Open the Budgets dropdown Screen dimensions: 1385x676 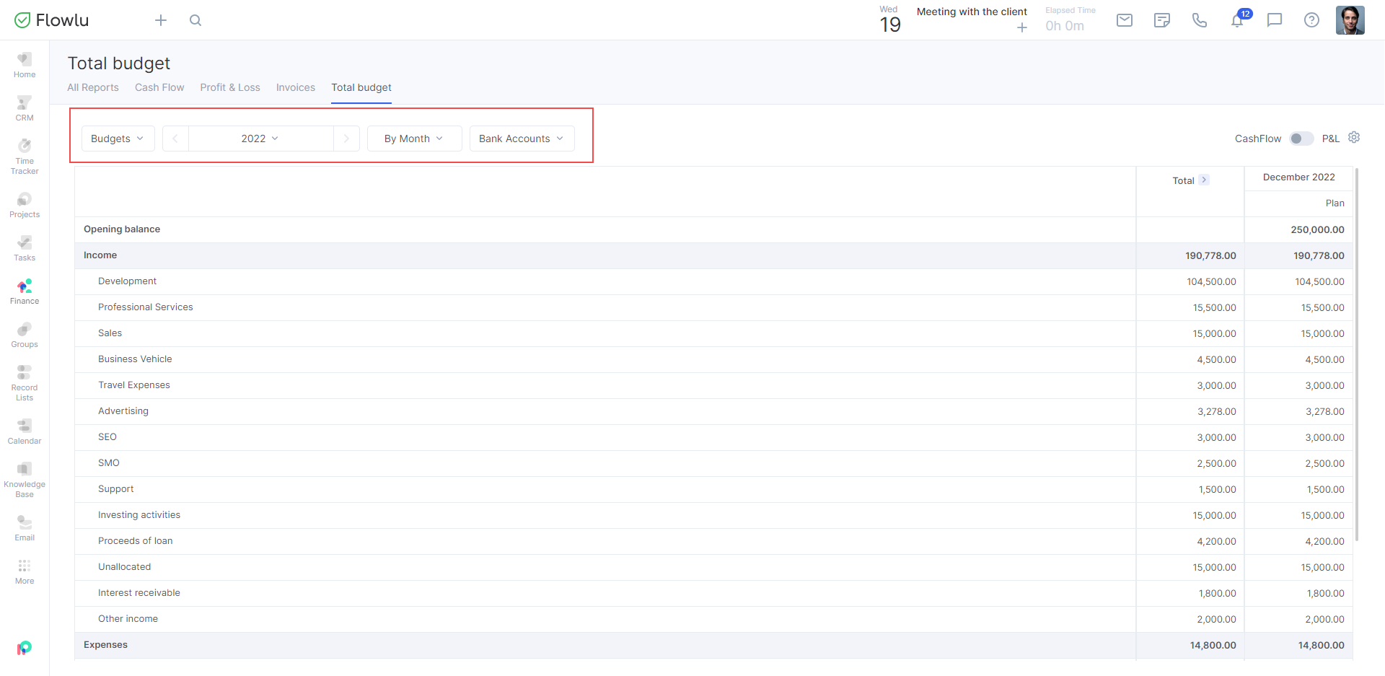coord(118,139)
